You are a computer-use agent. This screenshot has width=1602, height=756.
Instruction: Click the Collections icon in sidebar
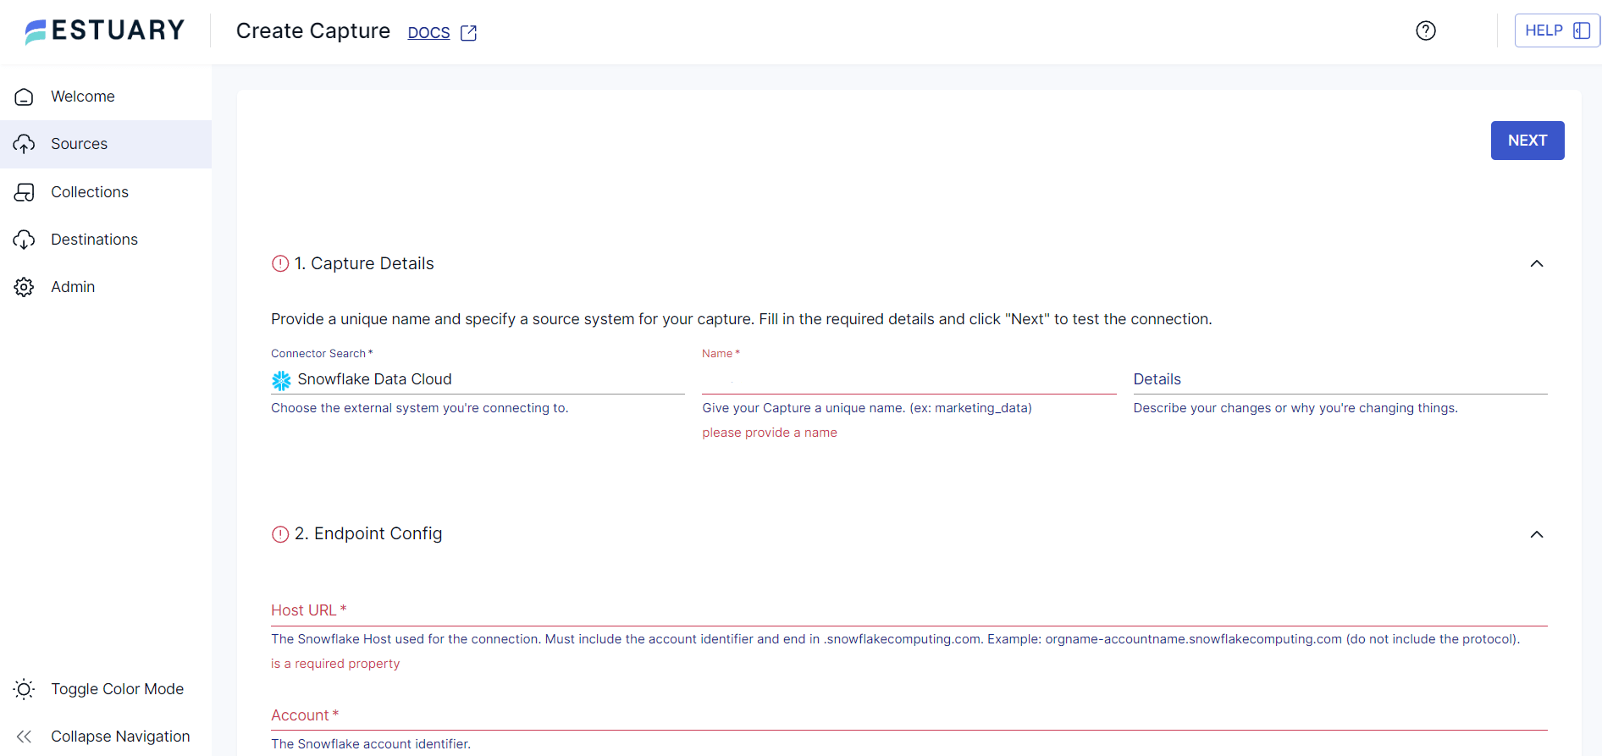tap(24, 192)
